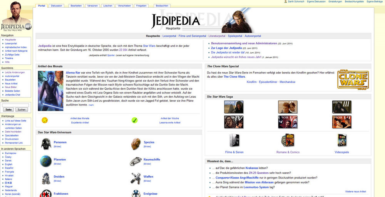385x197 pixels.
Task: Open Mission von Alderaan link
Action: 259,182
